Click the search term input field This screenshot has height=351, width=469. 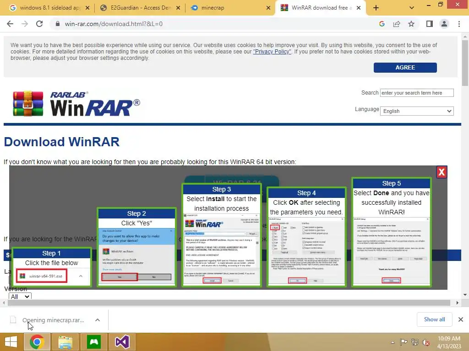pos(417,93)
